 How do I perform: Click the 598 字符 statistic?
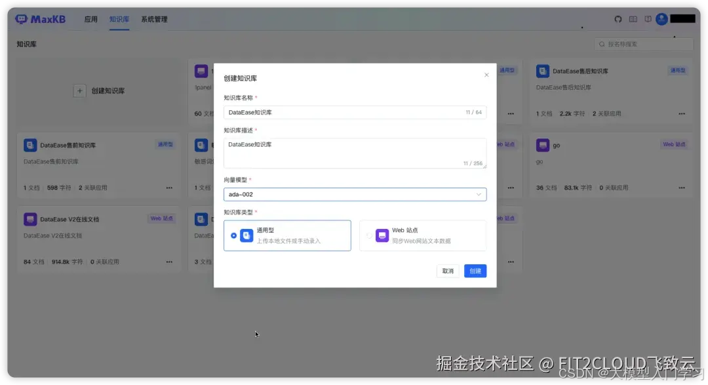coord(59,188)
